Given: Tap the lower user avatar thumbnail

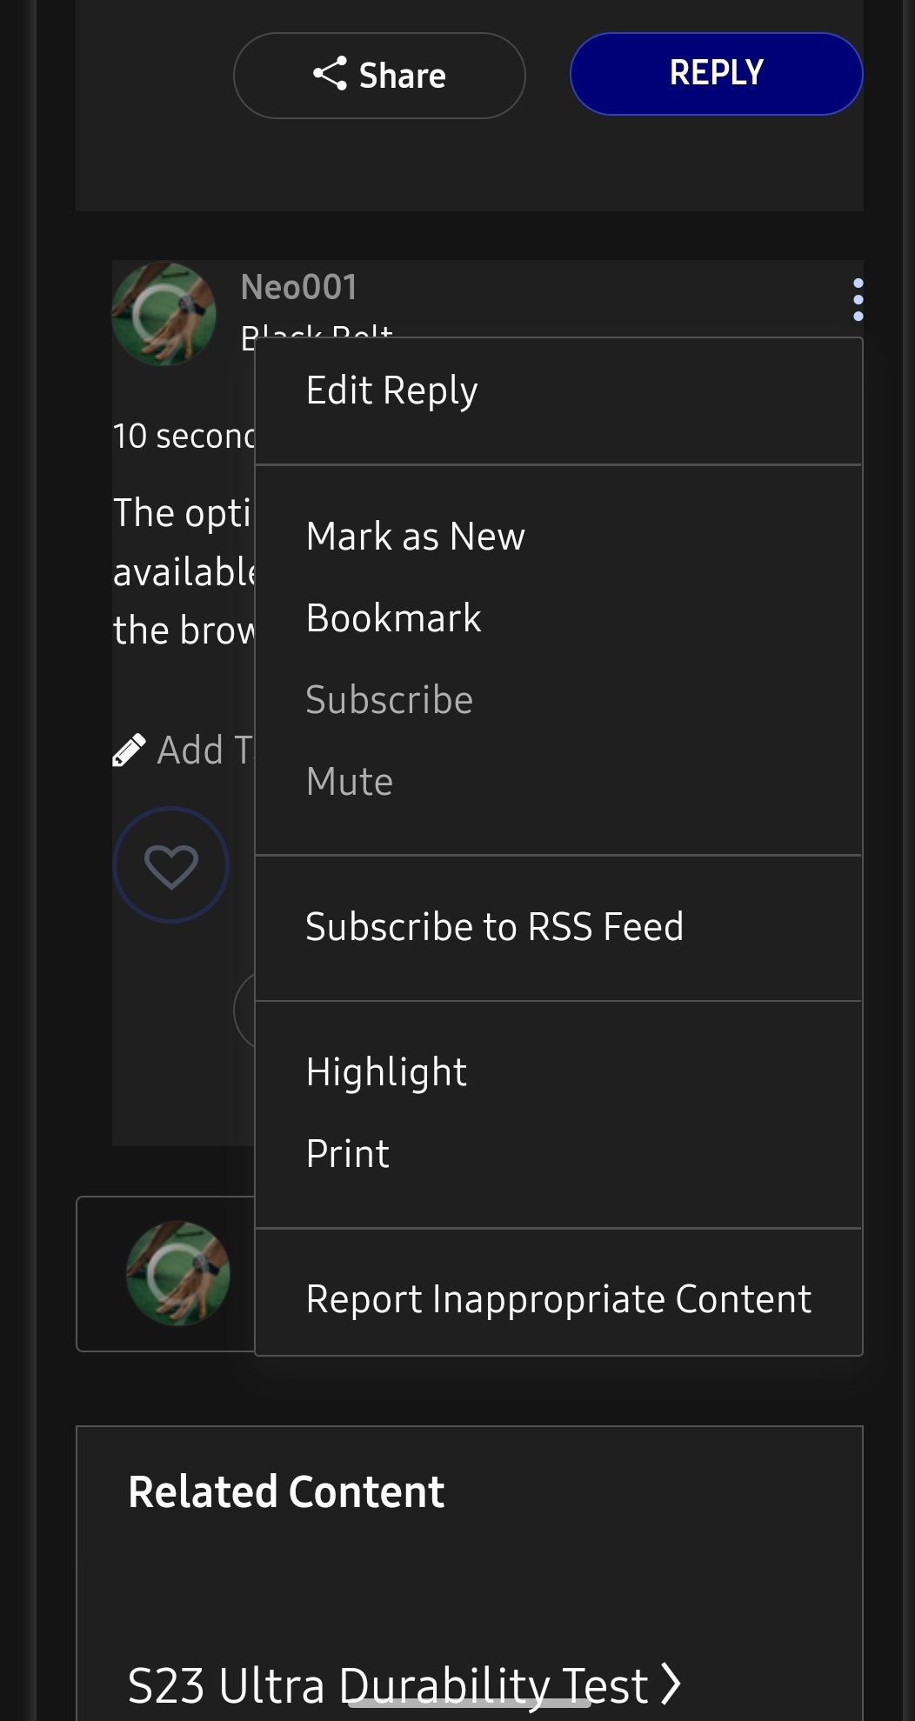Looking at the screenshot, I should 178,1273.
